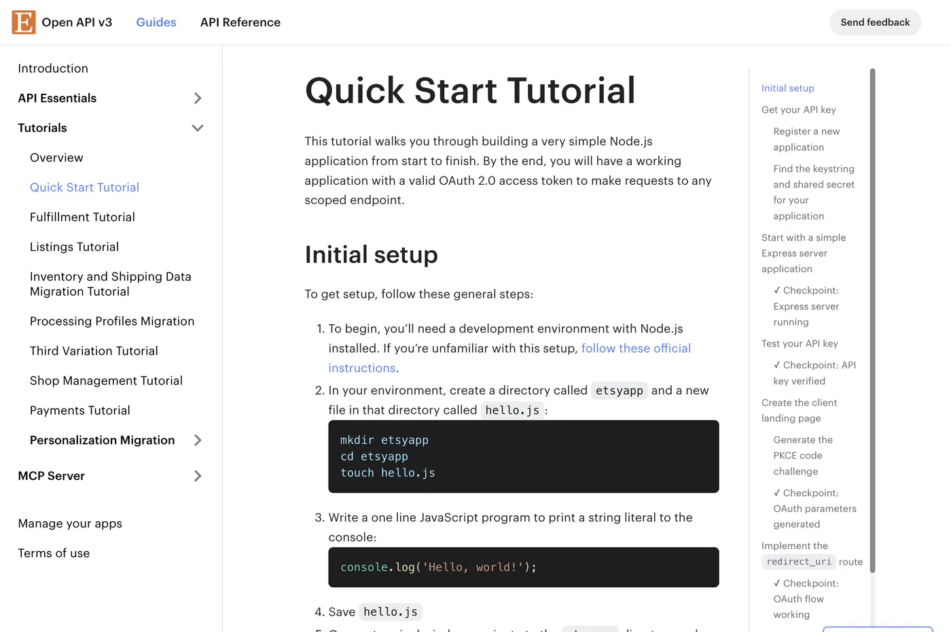The image size is (951, 632).
Task: Click the inline etsyapp code text
Action: pos(620,391)
